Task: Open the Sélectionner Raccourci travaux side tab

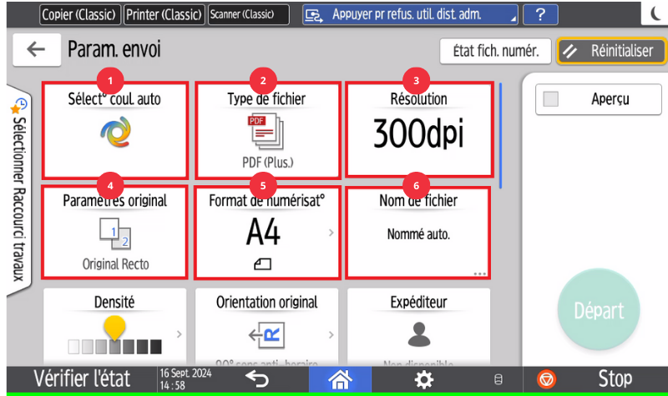Action: pos(18,188)
